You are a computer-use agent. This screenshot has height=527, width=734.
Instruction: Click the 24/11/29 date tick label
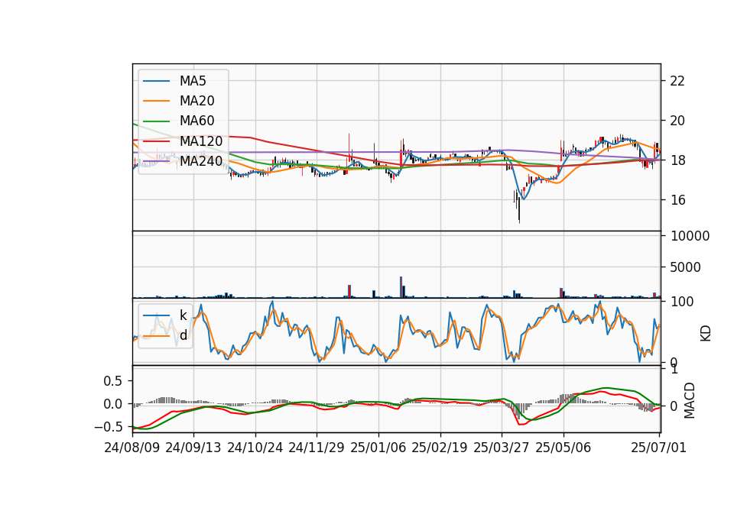(317, 448)
